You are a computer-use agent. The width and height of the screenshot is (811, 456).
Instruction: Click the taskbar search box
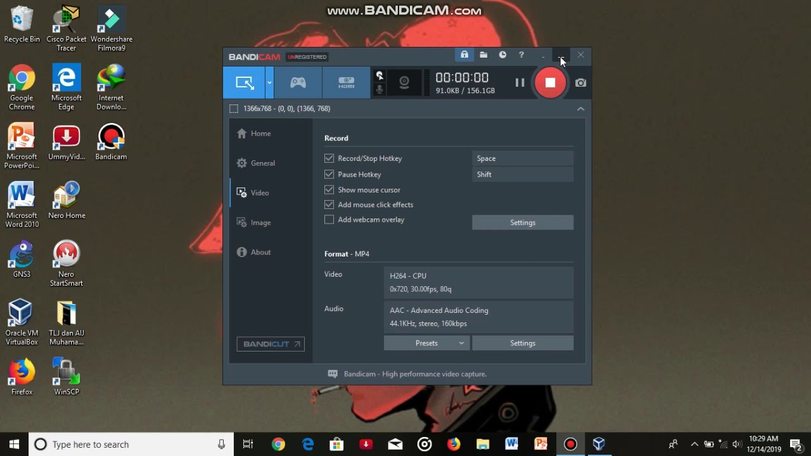point(131,444)
